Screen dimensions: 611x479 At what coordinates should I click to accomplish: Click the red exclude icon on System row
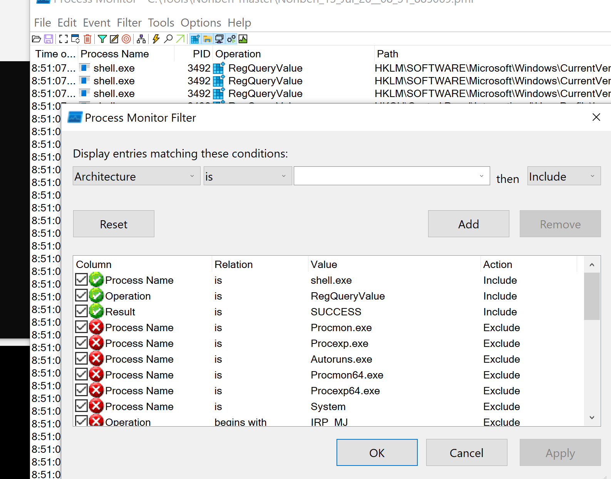pos(96,406)
